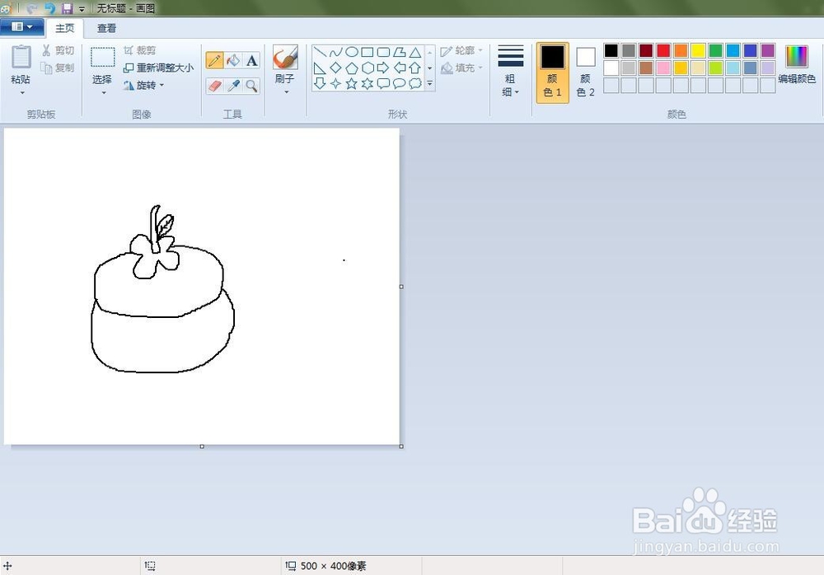Select the Fill with color bucket tool
This screenshot has width=824, height=575.
coord(233,60)
